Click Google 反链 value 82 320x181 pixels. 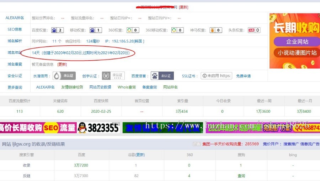click(x=136, y=175)
